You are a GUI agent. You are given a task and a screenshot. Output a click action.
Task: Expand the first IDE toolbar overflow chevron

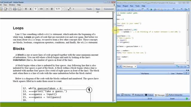click(147, 9)
